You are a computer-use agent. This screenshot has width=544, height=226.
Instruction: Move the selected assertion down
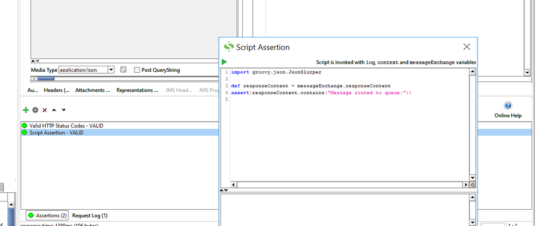pyautogui.click(x=64, y=110)
